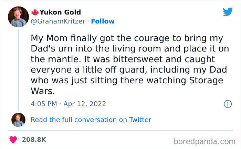The image size is (241, 149).
Task: Click the small avatar beside the conversation link
Action: [x=18, y=120]
